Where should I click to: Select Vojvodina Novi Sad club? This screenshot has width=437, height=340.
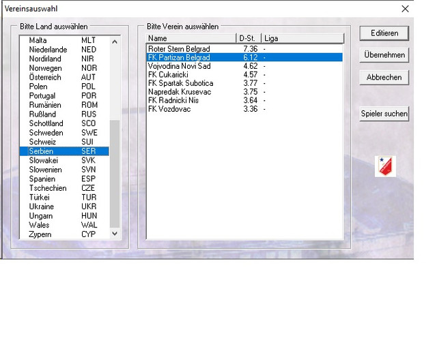tap(244, 66)
